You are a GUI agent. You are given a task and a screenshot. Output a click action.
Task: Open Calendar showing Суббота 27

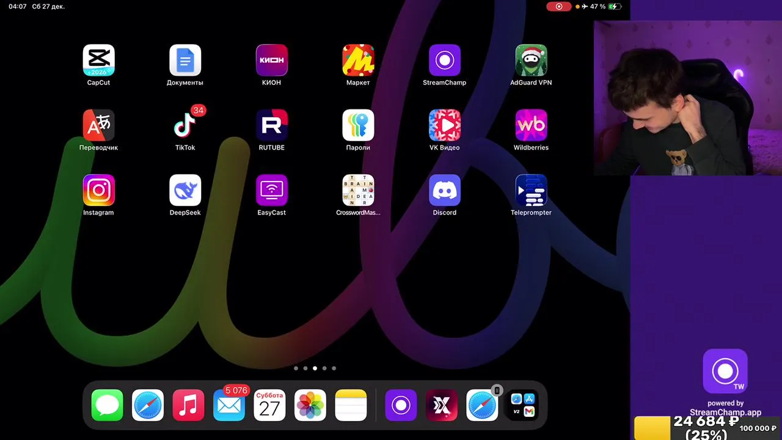pos(269,405)
